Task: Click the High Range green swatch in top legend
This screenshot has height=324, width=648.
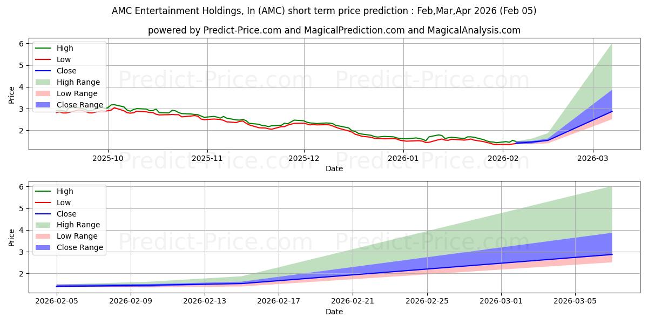Action: coord(45,82)
